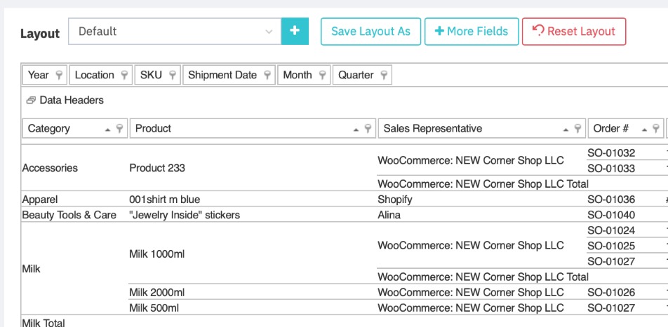Select order SO-01036 cell

pyautogui.click(x=610, y=200)
